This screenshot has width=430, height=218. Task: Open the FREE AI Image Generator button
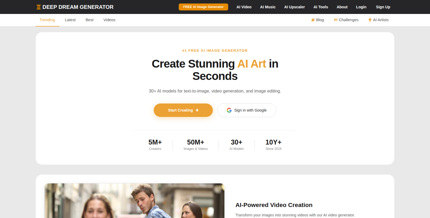click(x=203, y=7)
